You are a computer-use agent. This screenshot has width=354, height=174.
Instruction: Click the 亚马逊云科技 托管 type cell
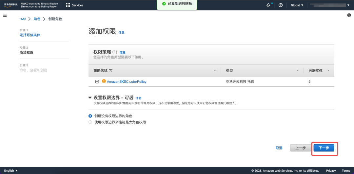240,81
